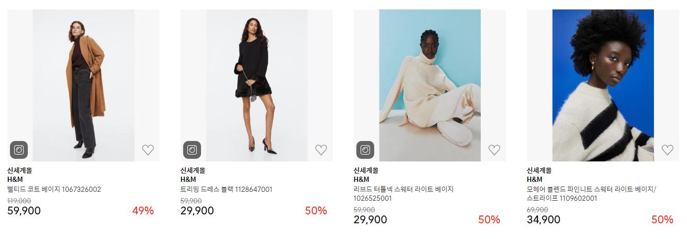The height and width of the screenshot is (239, 687).
Task: Open product title 리브드 터틀넥 스웨터 라이트 베이지
Action: point(404,189)
